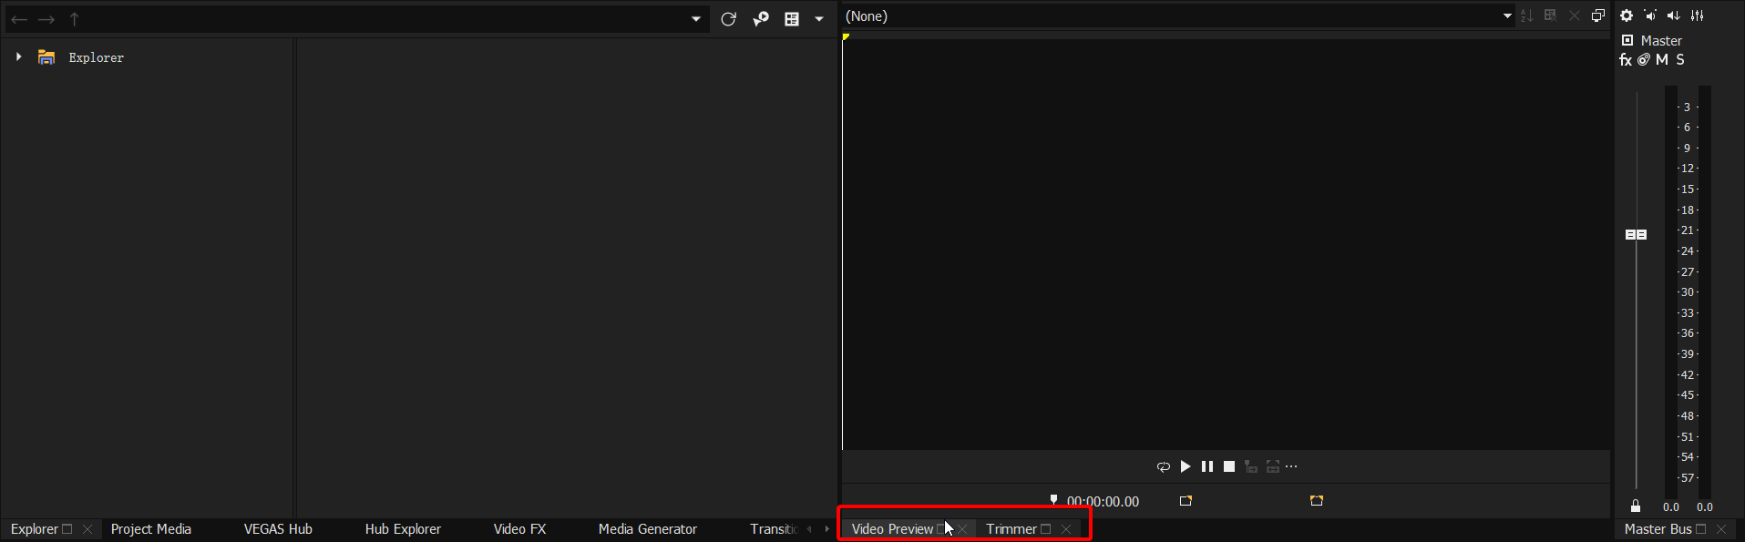Click the Dim Output icon

pos(1674,15)
